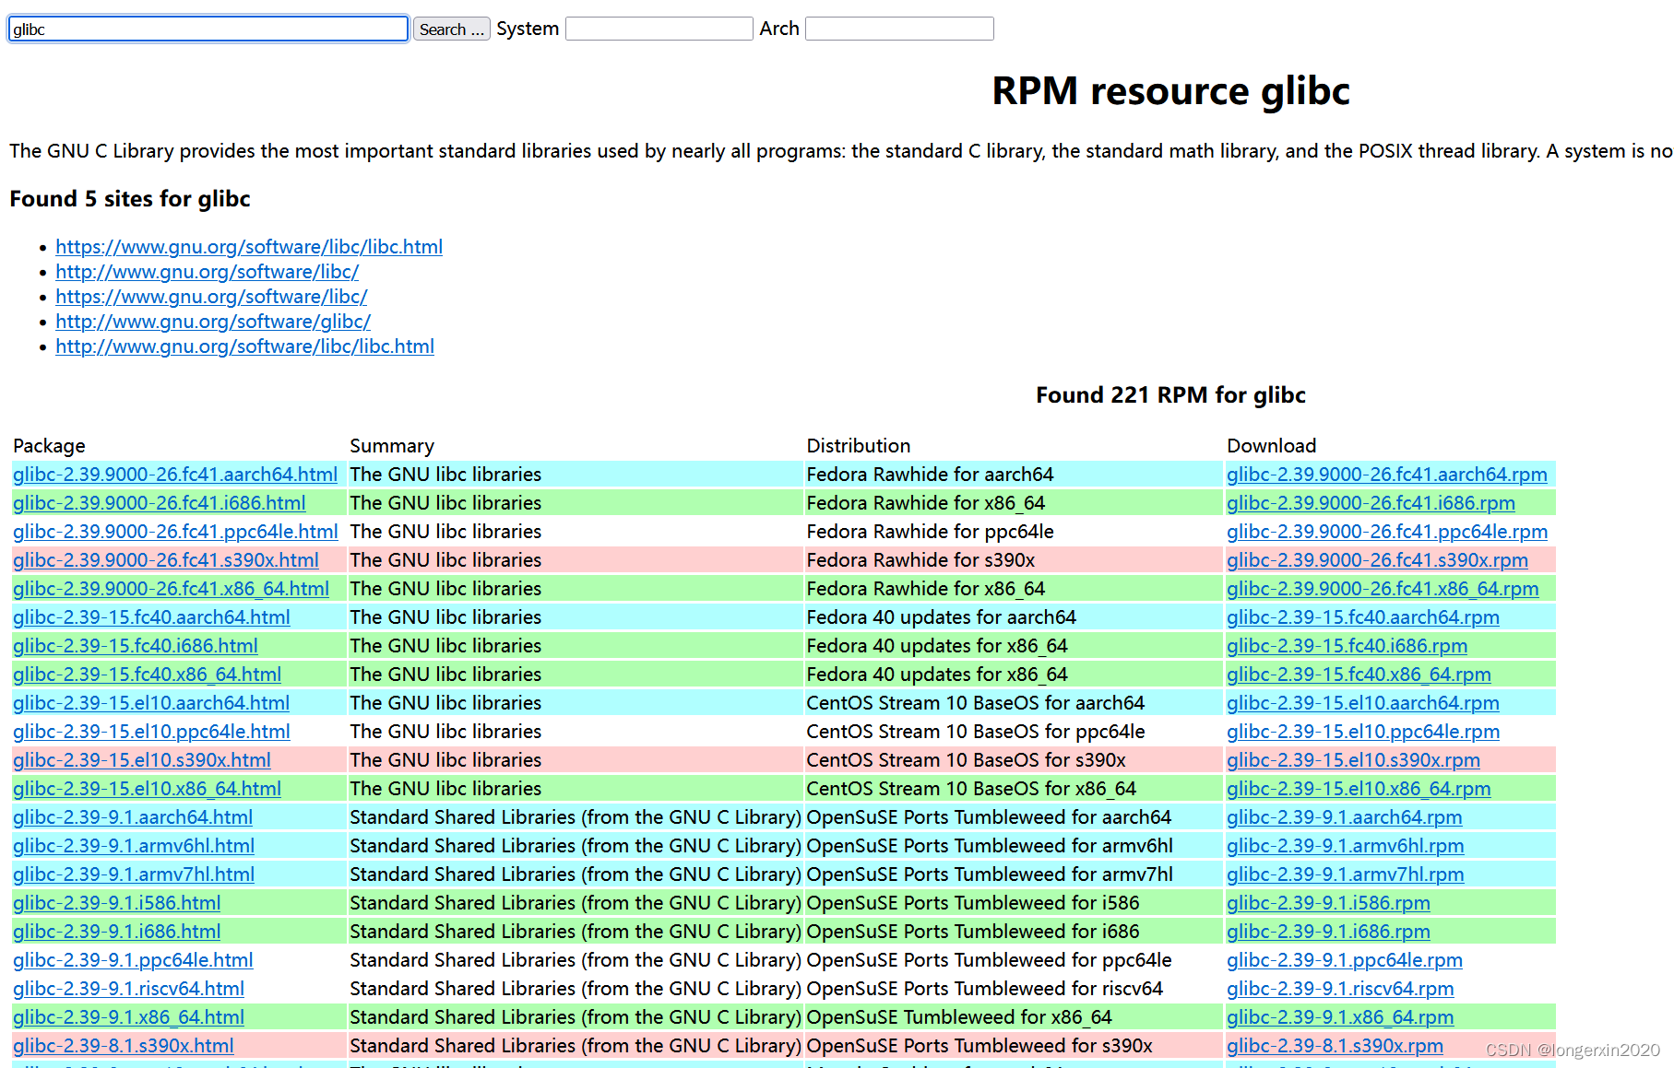Click the Search button
The height and width of the screenshot is (1068, 1674).
[450, 29]
